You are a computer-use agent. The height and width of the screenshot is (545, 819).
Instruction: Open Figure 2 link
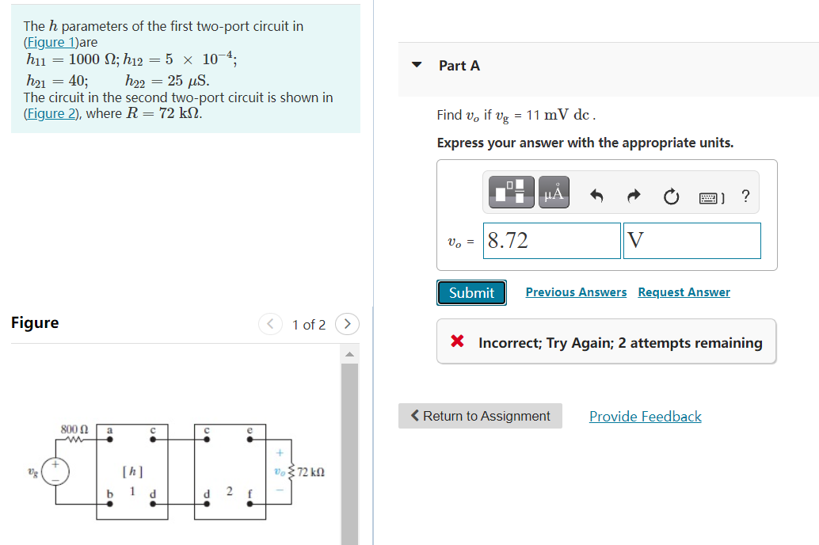pos(49,113)
